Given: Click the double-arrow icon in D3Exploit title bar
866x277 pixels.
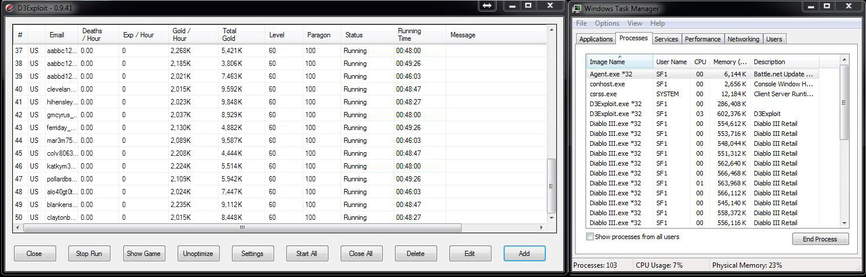Looking at the screenshot, I should pyautogui.click(x=487, y=5).
